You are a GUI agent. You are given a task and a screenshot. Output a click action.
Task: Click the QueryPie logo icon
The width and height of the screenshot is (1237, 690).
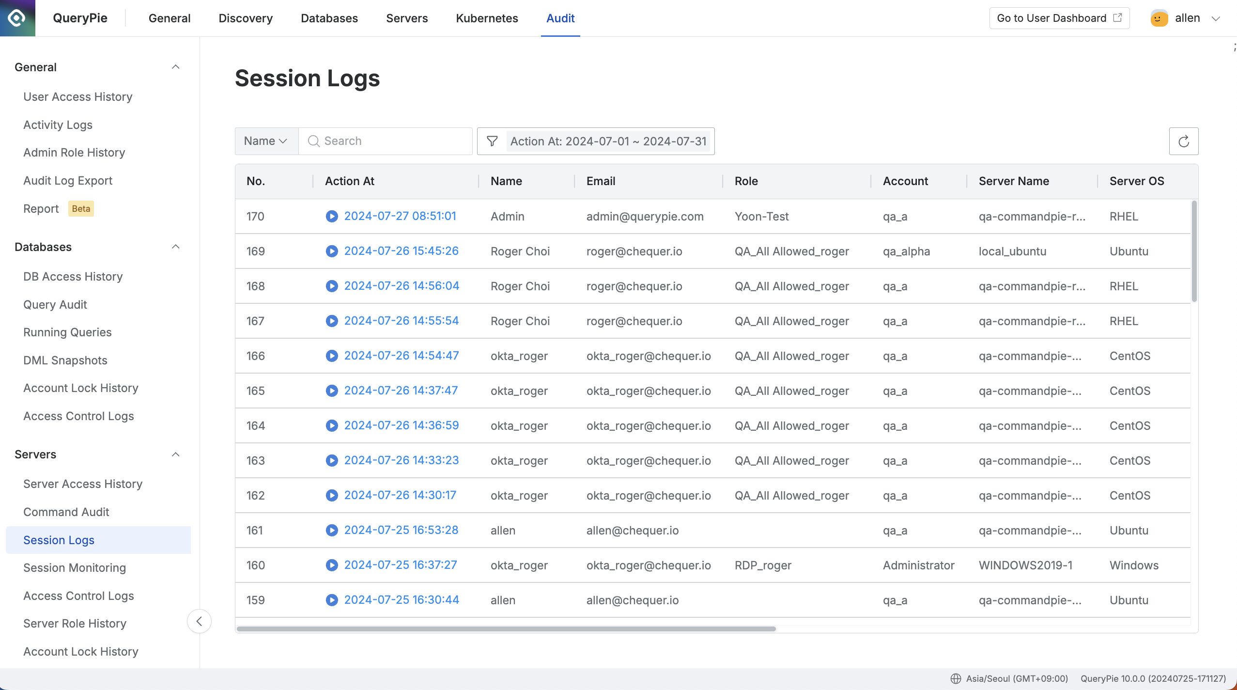pos(17,18)
